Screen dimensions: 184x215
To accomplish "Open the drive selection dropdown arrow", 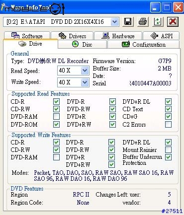I will coord(115,22).
